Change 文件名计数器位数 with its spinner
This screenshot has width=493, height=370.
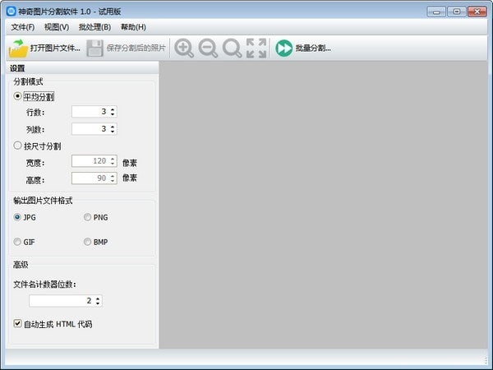tap(98, 301)
